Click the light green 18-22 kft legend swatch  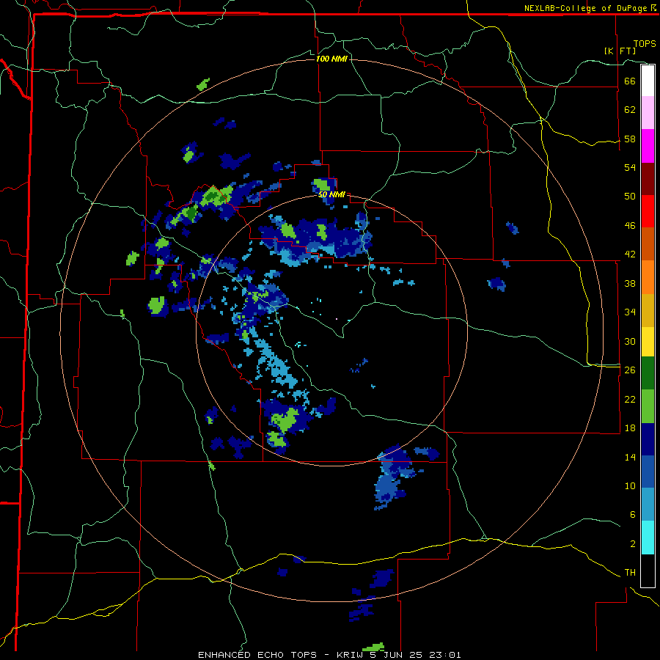tap(648, 406)
